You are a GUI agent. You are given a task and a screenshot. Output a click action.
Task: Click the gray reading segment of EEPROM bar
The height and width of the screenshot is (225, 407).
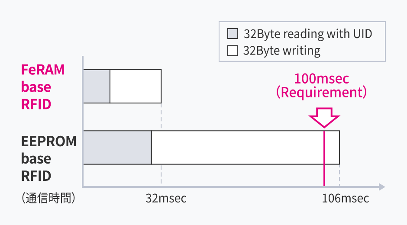click(x=117, y=148)
